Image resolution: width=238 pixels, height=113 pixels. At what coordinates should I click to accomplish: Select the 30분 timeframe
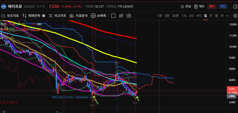tap(175, 16)
